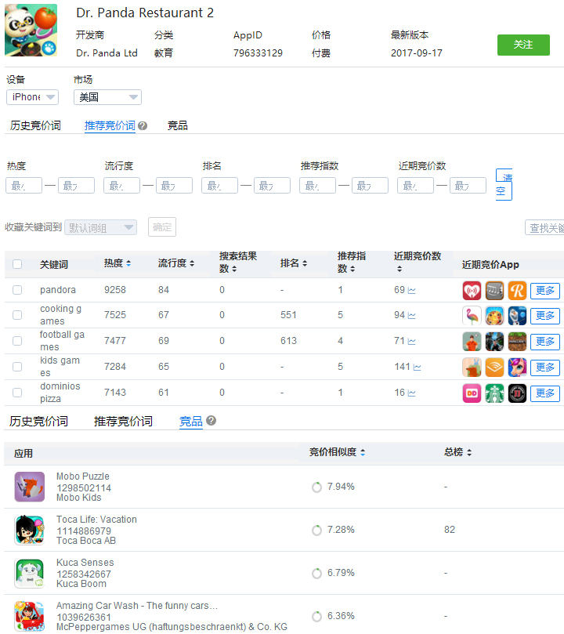Image resolution: width=564 pixels, height=634 pixels.
Task: Click the help icon next to 推荐竞价词 tab
Action: (143, 125)
